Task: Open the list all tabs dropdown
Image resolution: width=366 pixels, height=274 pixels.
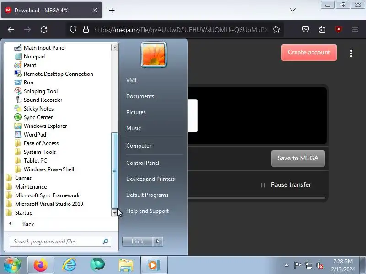Action: click(x=293, y=10)
